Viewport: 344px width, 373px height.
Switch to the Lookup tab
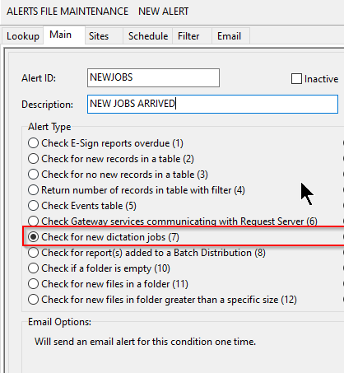coord(23,36)
